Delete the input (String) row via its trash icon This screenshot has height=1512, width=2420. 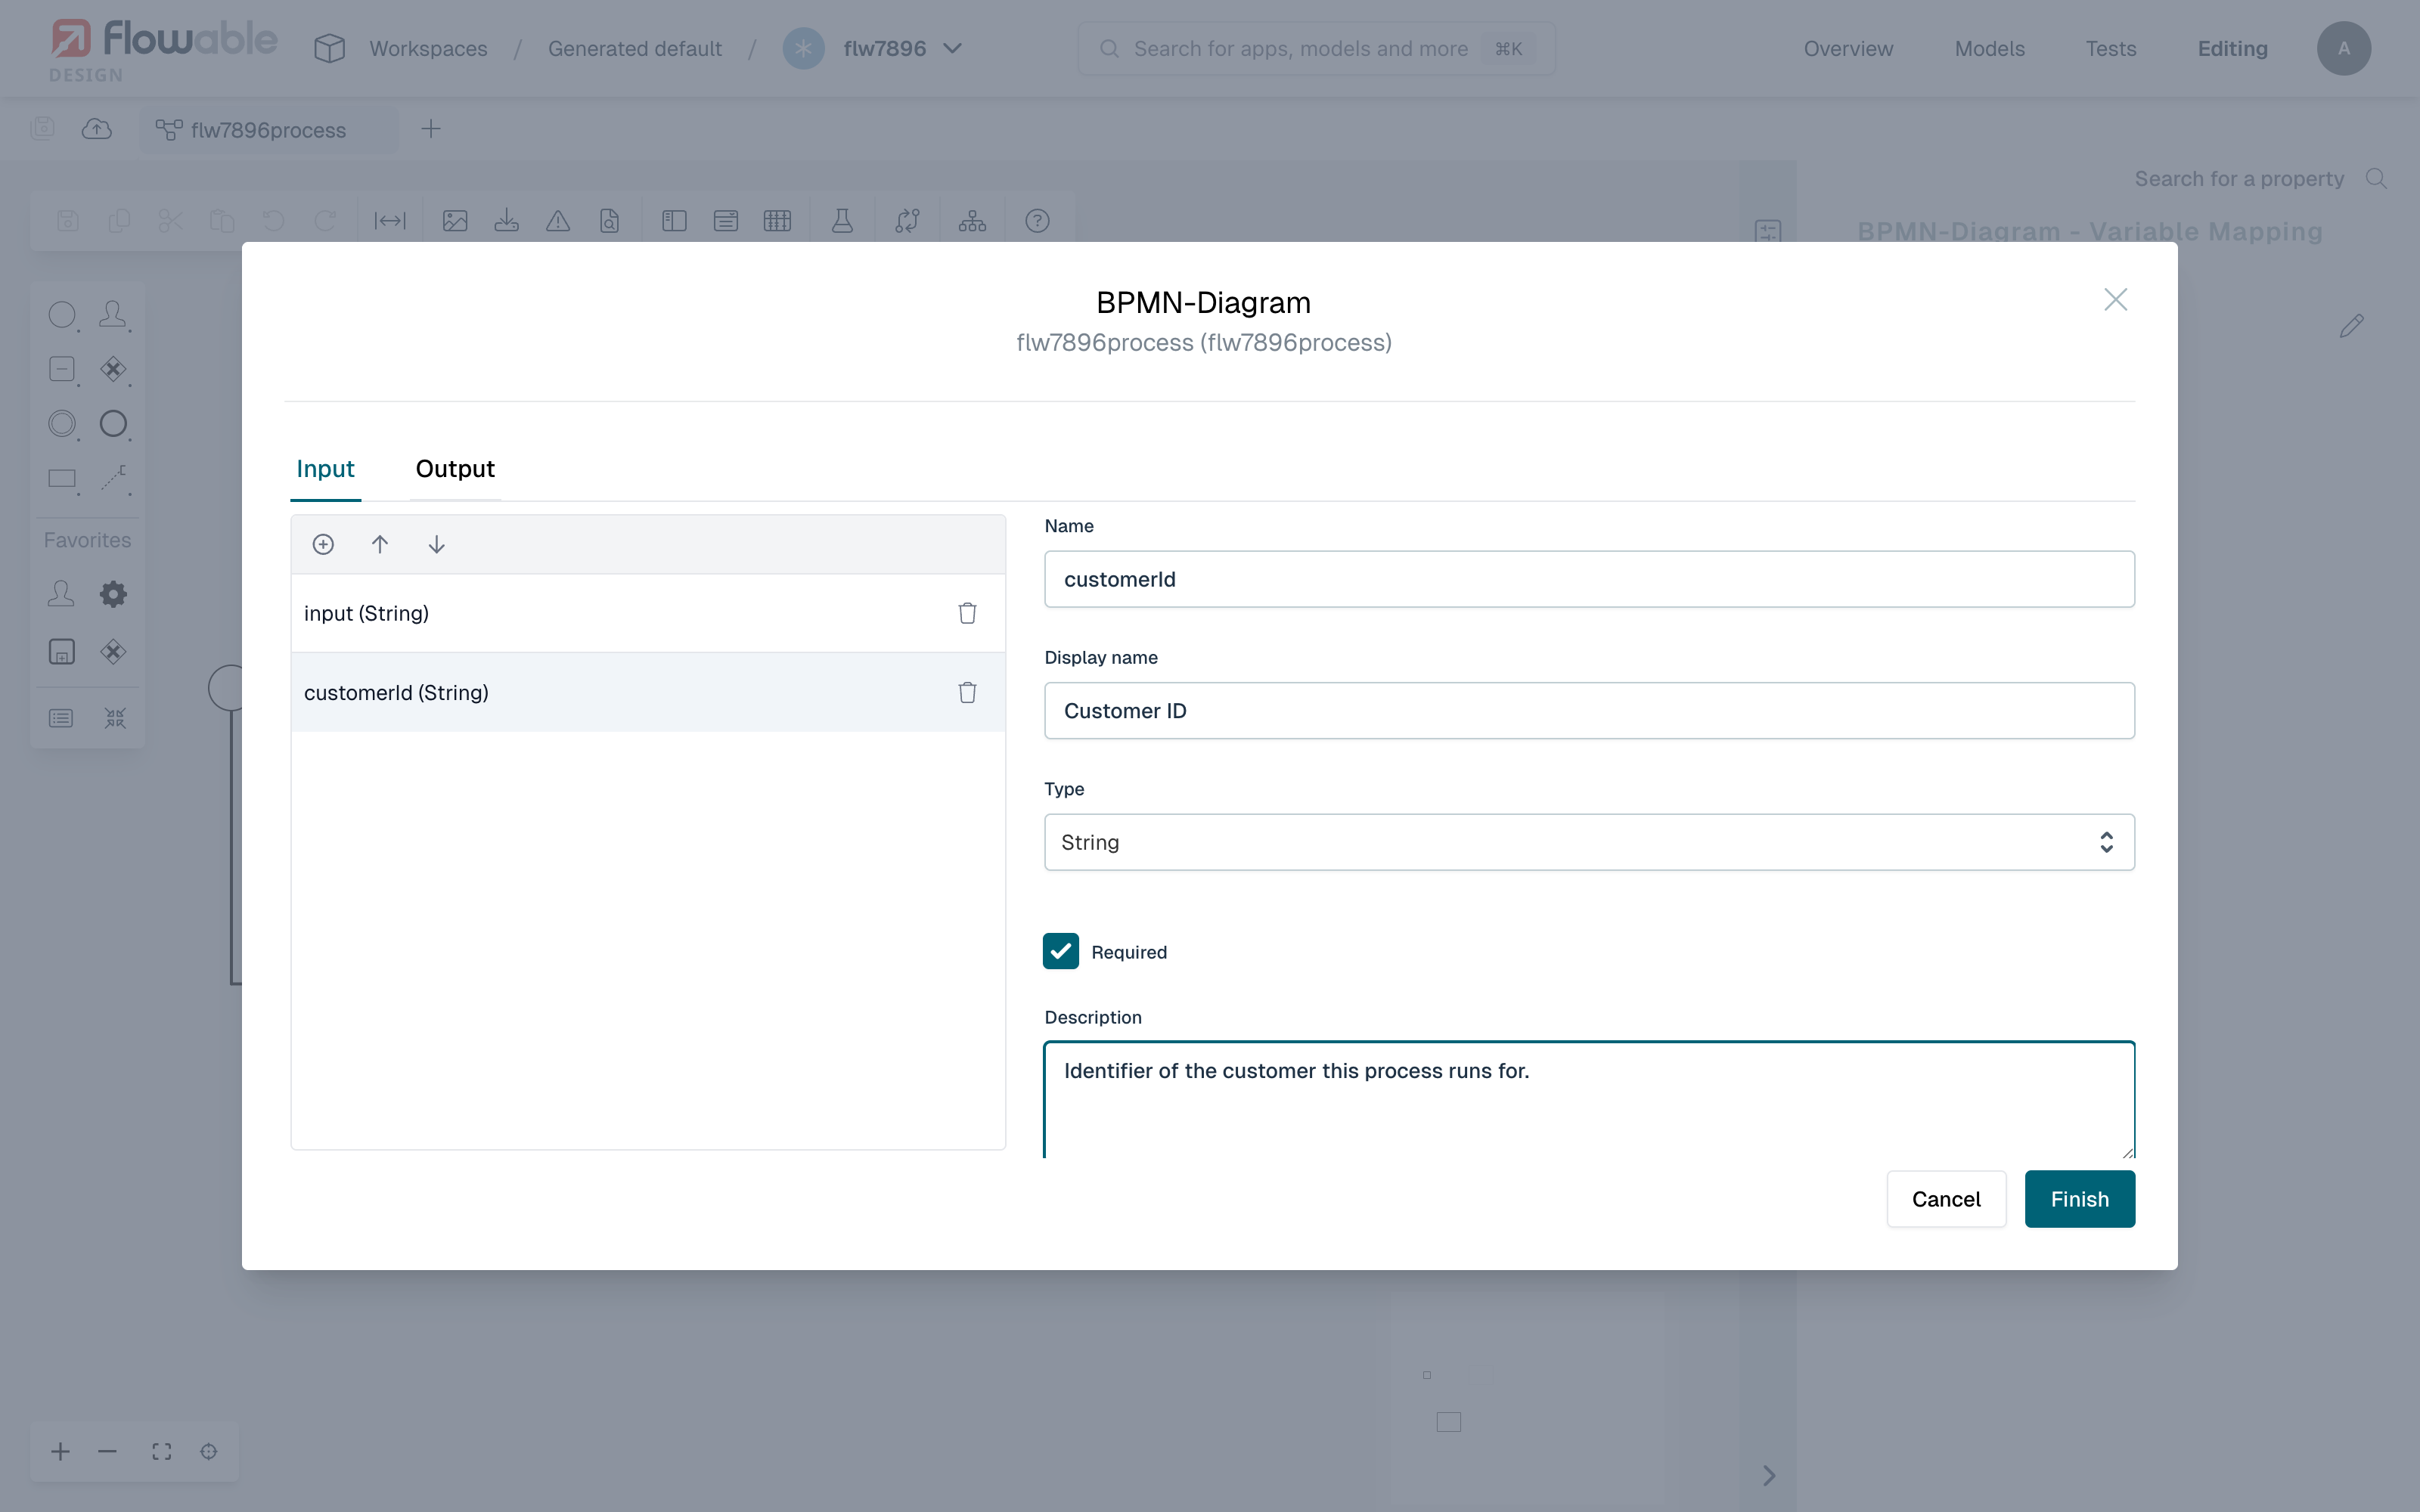[x=967, y=613]
